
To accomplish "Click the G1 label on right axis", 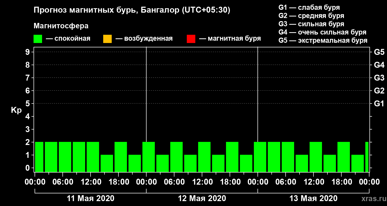I will pyautogui.click(x=379, y=104).
